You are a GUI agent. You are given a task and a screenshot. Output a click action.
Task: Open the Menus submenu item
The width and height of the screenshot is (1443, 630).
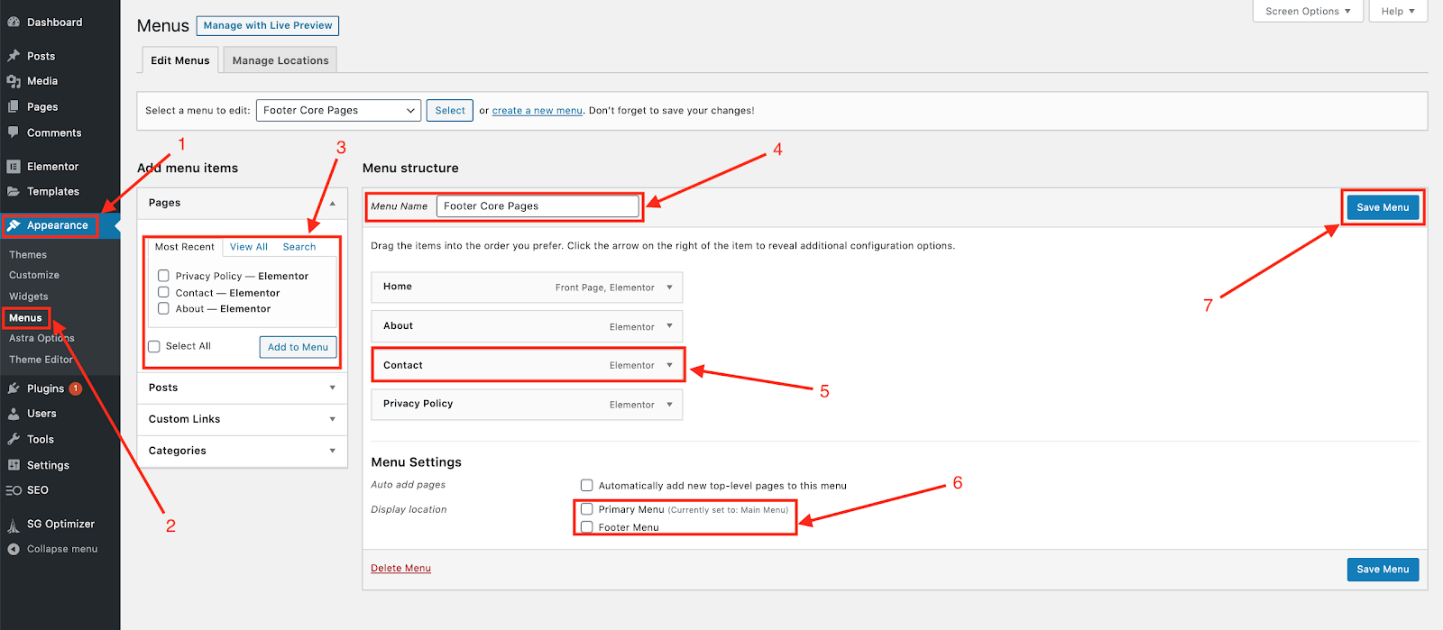[25, 318]
